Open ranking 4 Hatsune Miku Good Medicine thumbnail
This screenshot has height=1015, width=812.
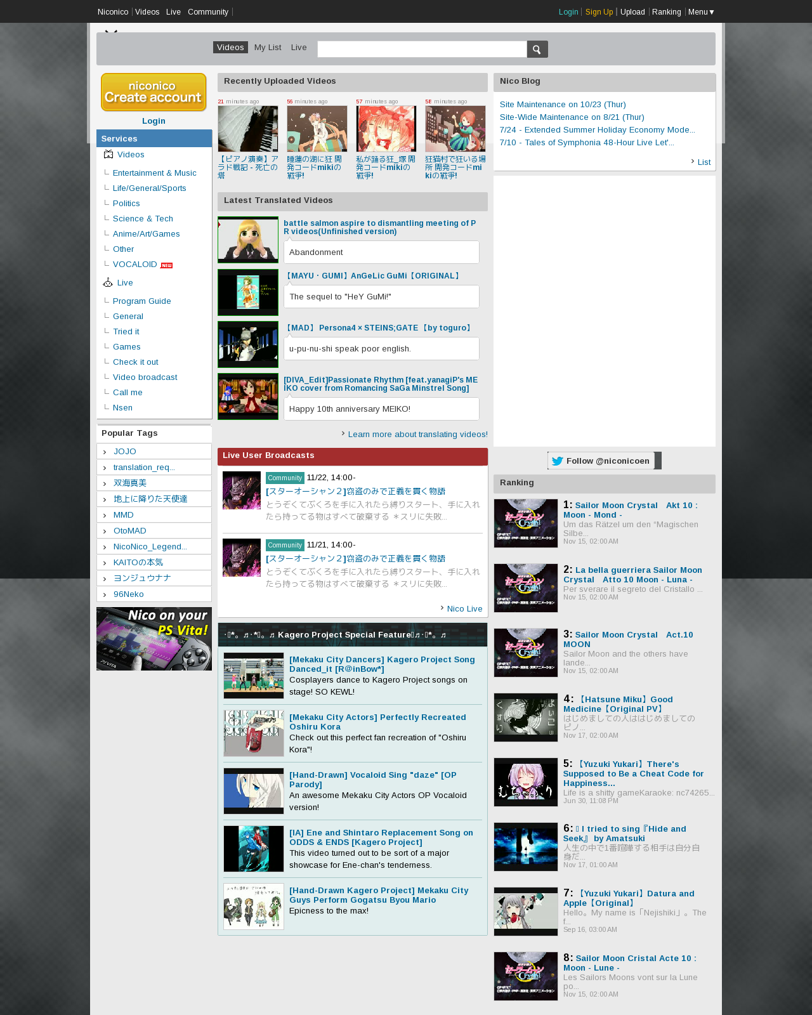pyautogui.click(x=526, y=717)
